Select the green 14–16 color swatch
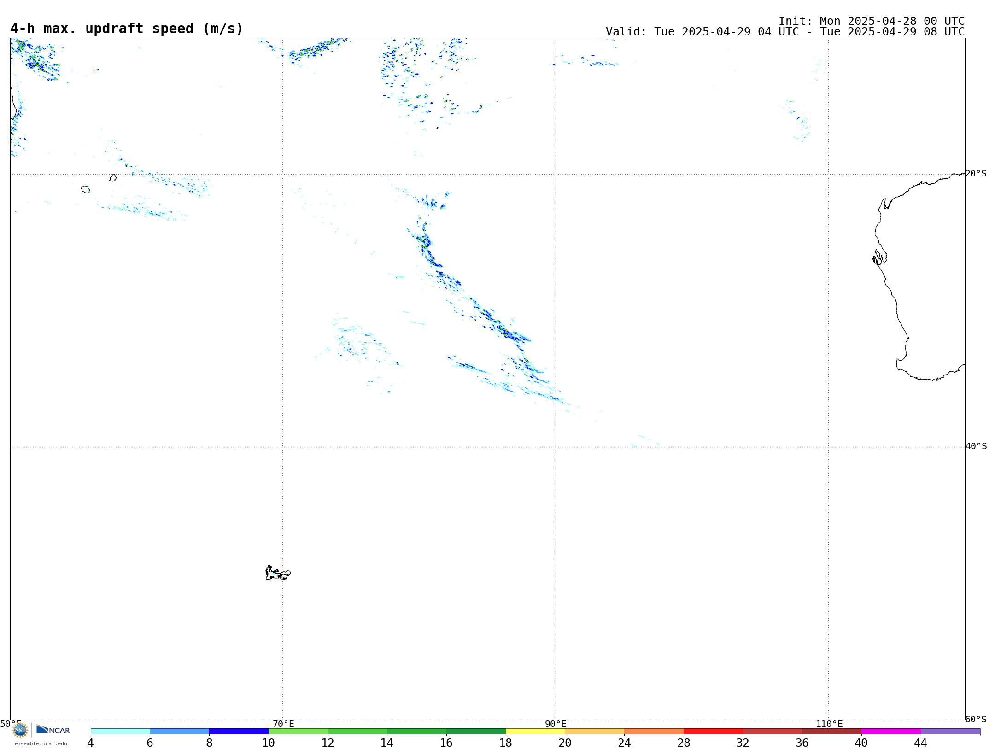 (x=417, y=731)
